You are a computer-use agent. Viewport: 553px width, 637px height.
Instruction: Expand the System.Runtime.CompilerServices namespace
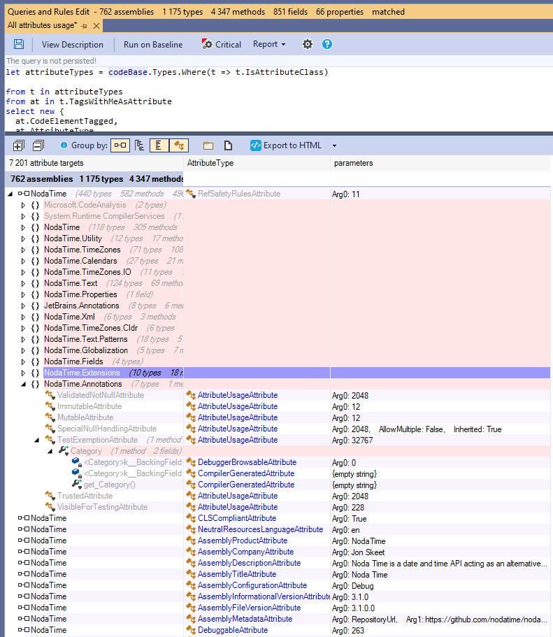click(x=24, y=217)
